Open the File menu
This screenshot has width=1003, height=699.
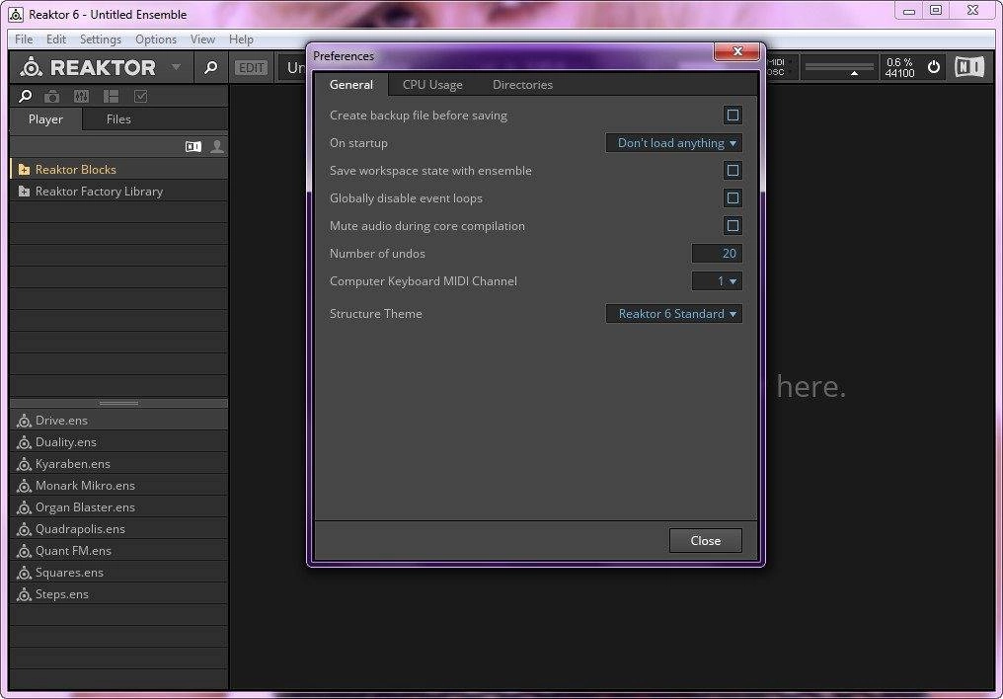24,39
